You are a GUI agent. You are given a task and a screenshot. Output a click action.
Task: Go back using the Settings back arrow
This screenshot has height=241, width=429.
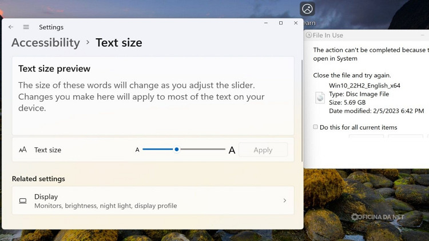point(11,27)
